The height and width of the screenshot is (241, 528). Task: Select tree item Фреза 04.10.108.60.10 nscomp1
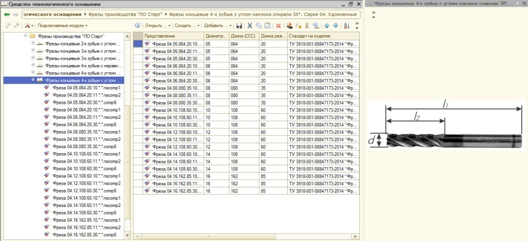[86, 154]
